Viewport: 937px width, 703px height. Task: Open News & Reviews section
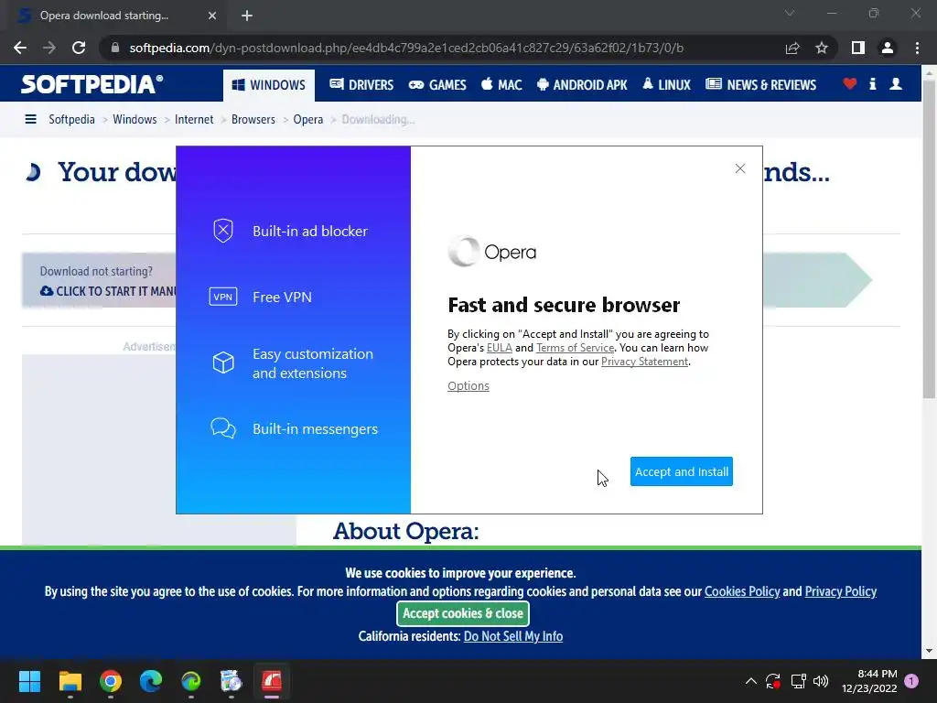(x=760, y=85)
